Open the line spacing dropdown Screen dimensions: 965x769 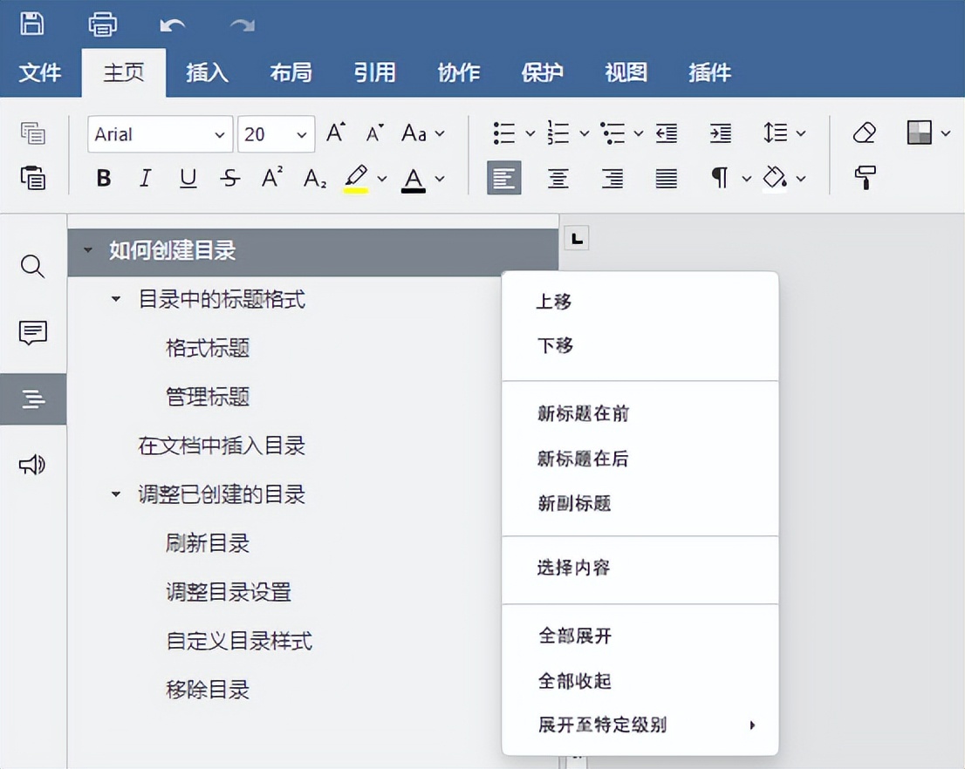(784, 133)
